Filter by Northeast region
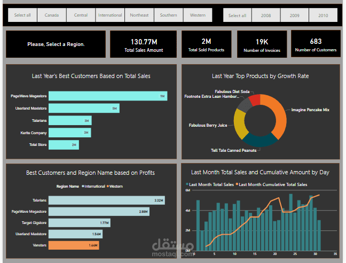Screen dimensions: 346x263 pyautogui.click(x=139, y=15)
